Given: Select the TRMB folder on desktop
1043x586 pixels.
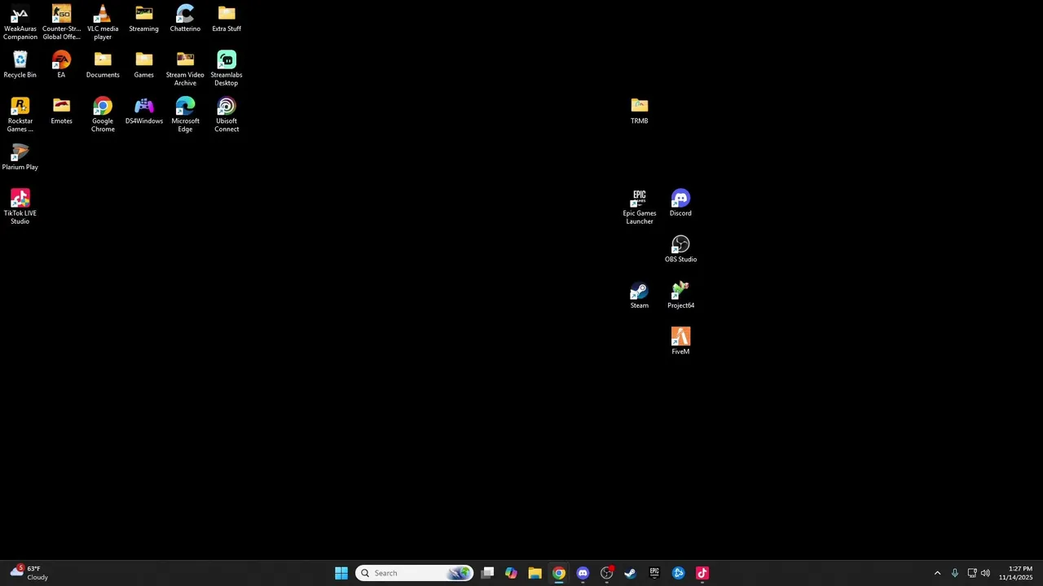Looking at the screenshot, I should click(x=639, y=112).
